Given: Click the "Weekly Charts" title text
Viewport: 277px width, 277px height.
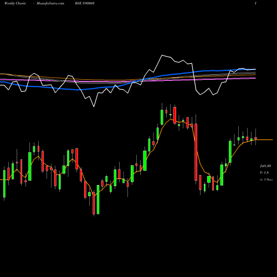Looking at the screenshot, I should click(15, 3).
